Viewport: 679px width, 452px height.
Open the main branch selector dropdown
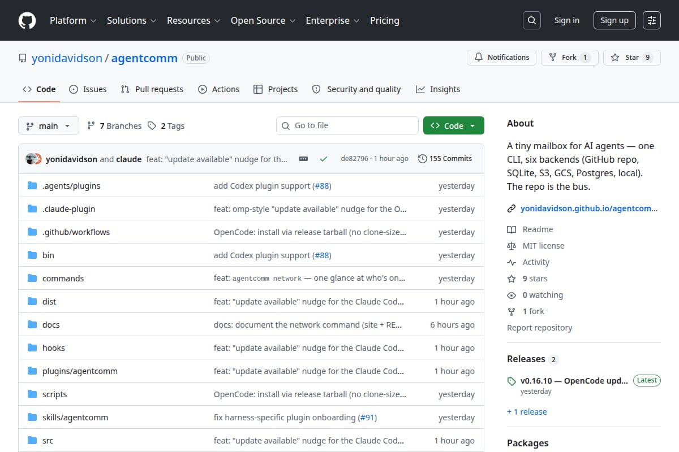pos(48,126)
